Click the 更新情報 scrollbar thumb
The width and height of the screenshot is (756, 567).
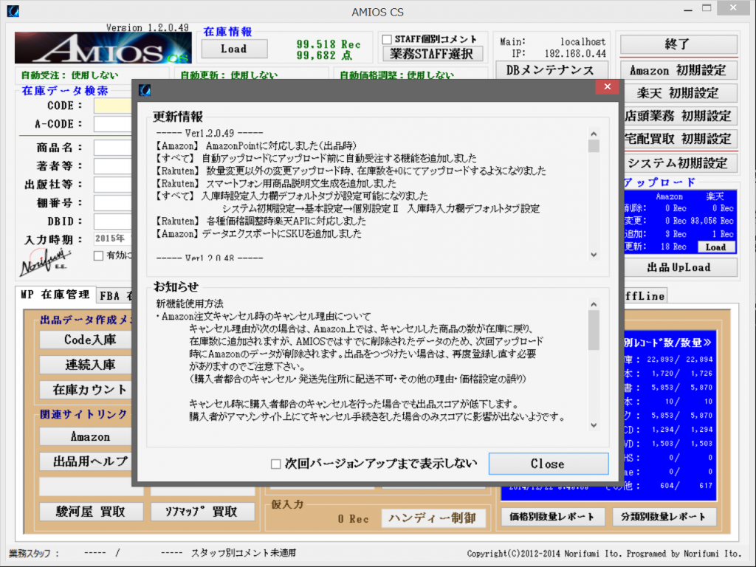click(x=594, y=146)
